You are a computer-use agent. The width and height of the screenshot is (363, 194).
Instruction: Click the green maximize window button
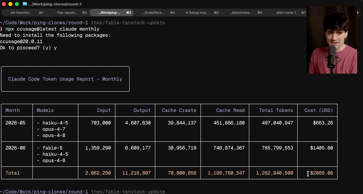click(17, 4)
